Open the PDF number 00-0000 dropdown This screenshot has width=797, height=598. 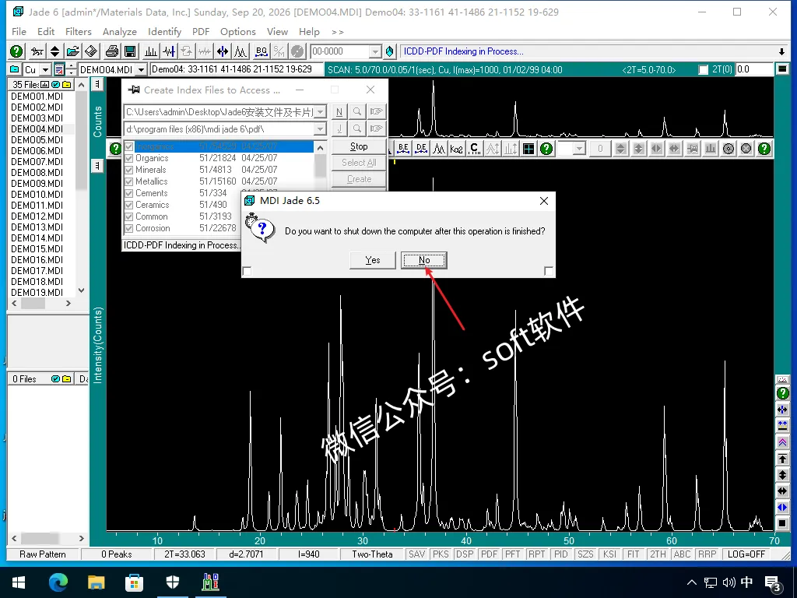(x=375, y=51)
